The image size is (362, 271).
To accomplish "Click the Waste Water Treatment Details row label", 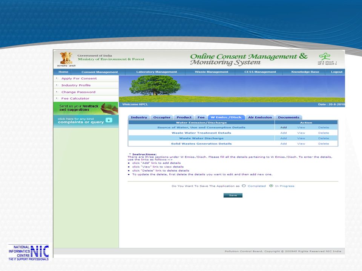I will click(x=201, y=133).
